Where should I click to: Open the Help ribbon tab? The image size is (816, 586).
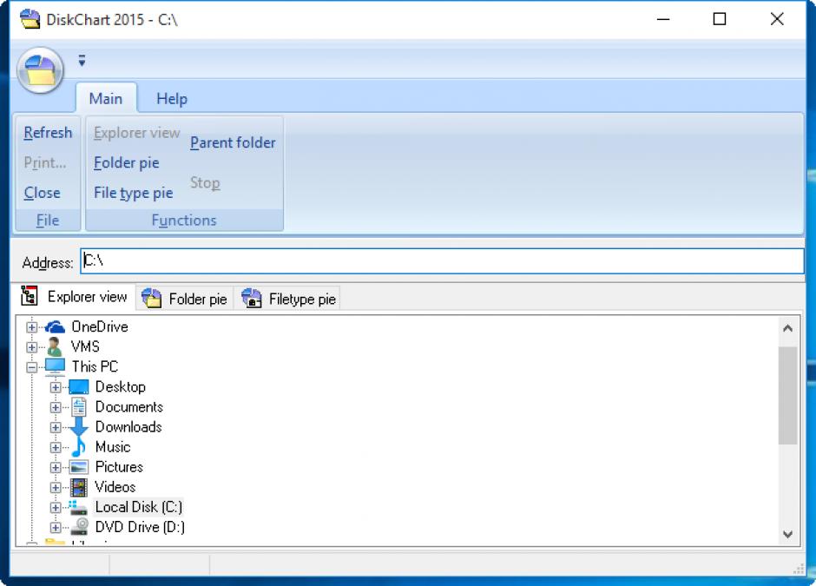click(172, 98)
